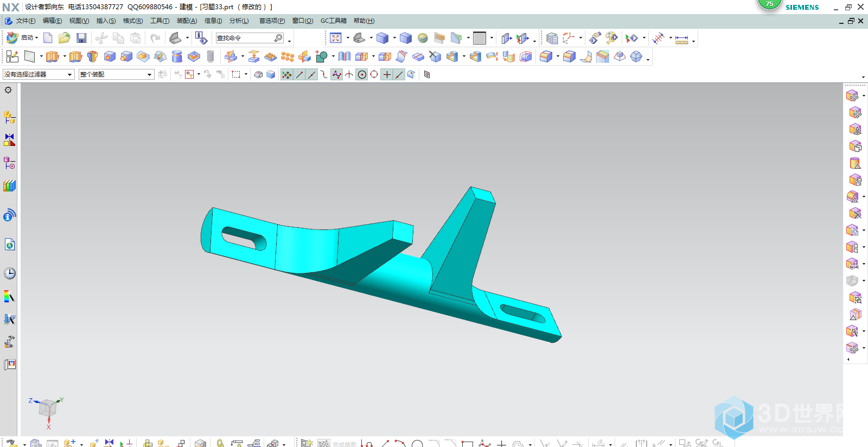Open the resource bar gear settings
The image size is (868, 447).
point(8,90)
